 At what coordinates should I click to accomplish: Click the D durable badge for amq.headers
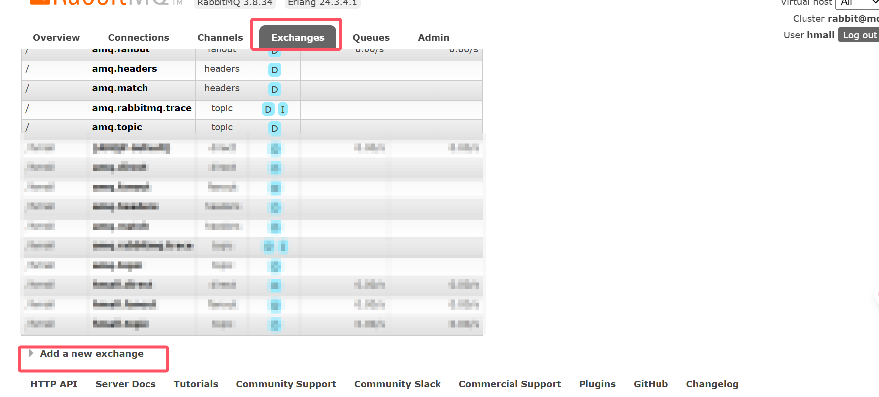[275, 70]
